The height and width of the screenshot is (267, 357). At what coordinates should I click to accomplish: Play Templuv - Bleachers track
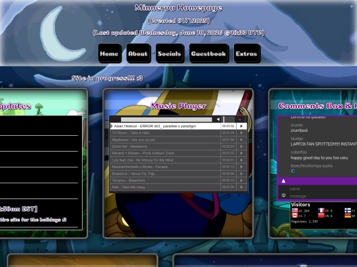[241, 181]
